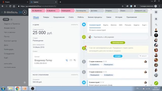Open file explorer on taskbar
The height and width of the screenshot is (91, 162).
coord(10,88)
